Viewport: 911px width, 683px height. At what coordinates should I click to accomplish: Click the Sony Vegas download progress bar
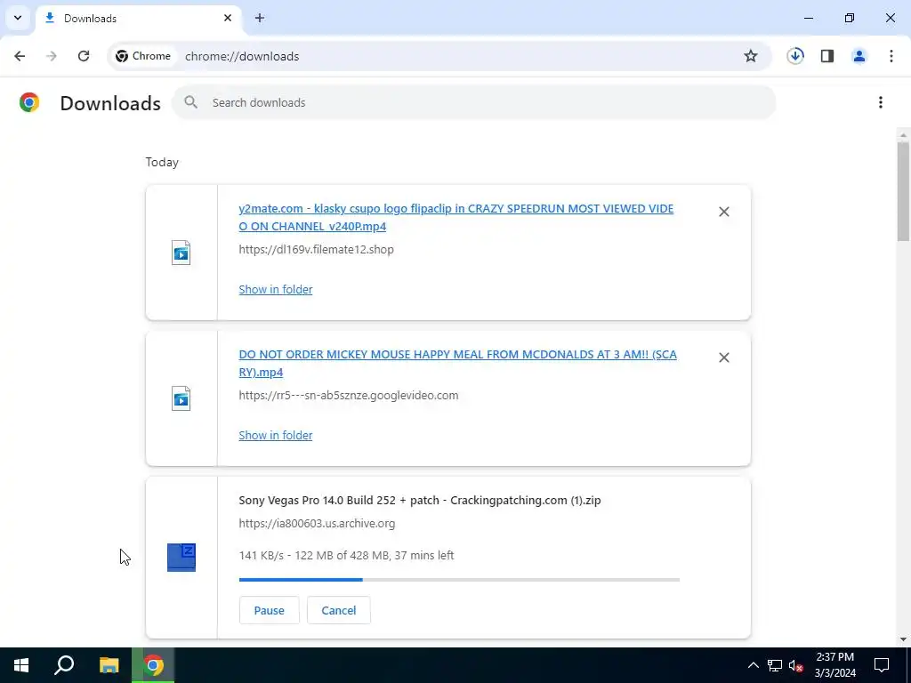coord(459,580)
